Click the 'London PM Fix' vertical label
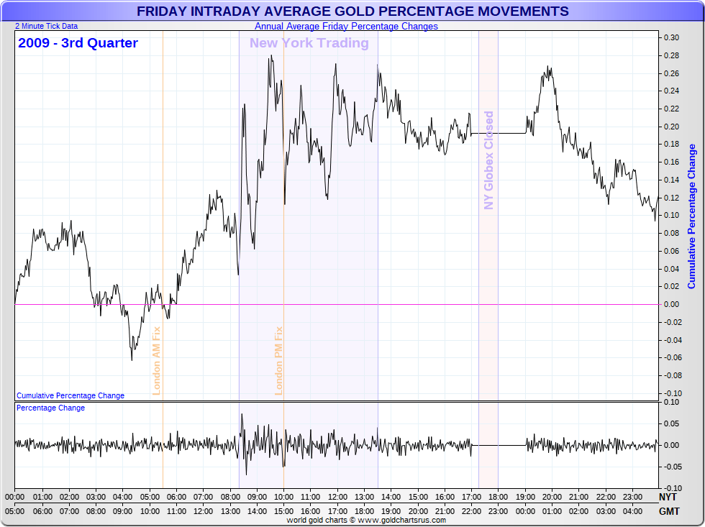Viewport: 705px width, 527px height. click(278, 361)
